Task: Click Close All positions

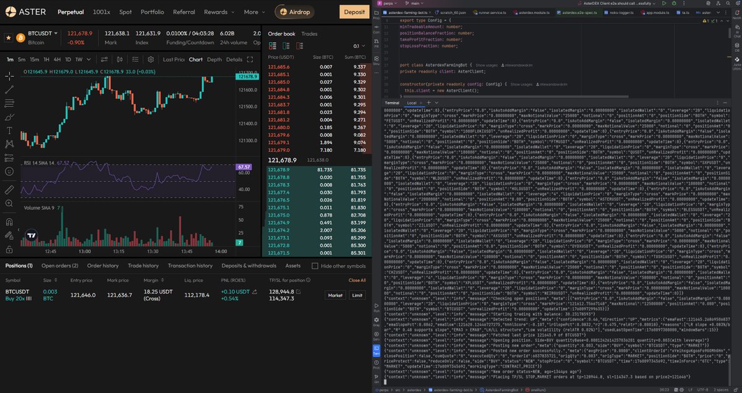Action: click(357, 280)
